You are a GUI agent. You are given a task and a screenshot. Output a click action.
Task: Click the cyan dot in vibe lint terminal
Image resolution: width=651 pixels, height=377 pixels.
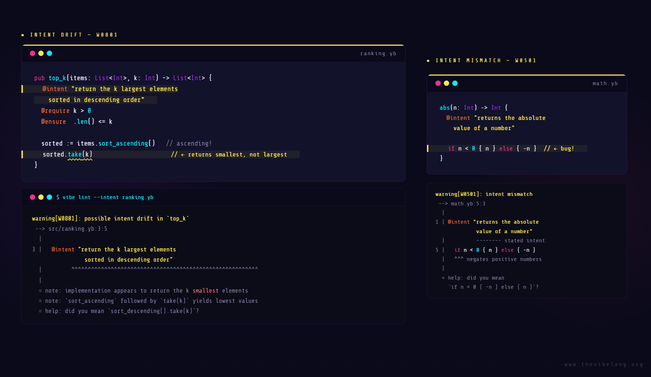click(x=49, y=197)
